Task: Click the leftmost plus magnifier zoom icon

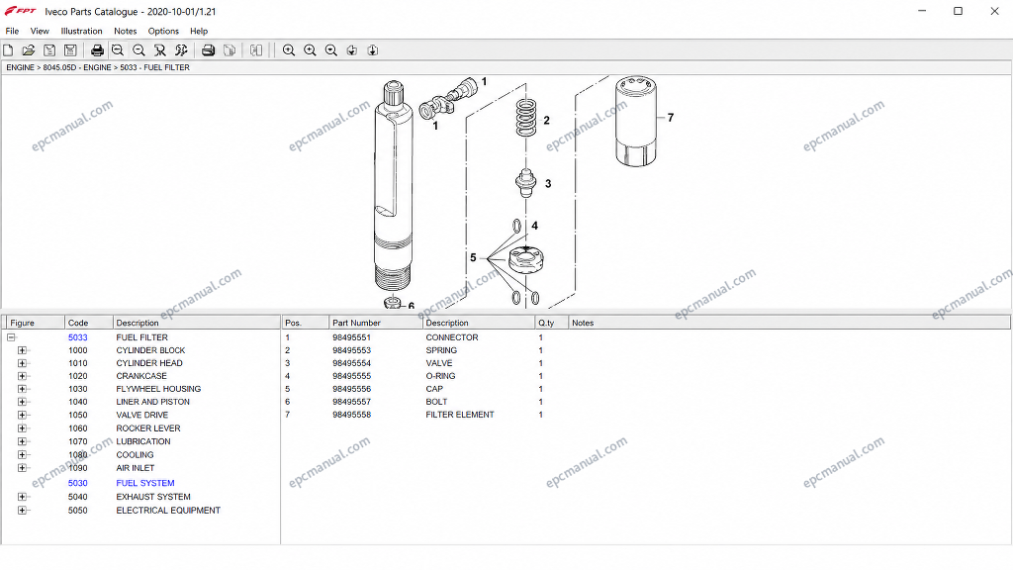Action: [289, 50]
